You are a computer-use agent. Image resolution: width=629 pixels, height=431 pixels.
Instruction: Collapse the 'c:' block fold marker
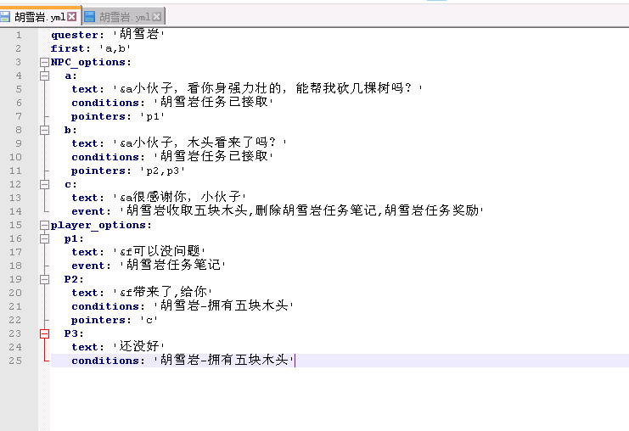pyautogui.click(x=44, y=184)
